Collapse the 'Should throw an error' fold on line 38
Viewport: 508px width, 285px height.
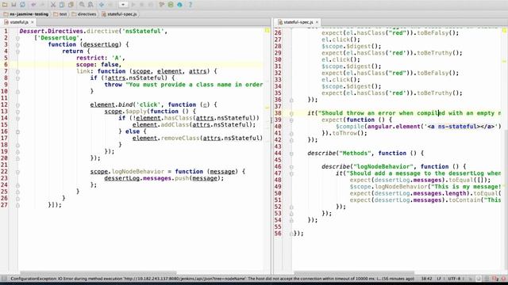[291, 113]
